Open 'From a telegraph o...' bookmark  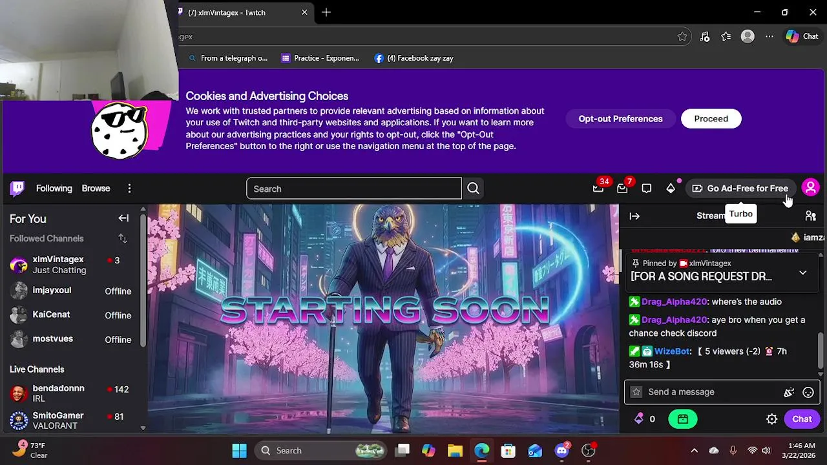pyautogui.click(x=227, y=58)
